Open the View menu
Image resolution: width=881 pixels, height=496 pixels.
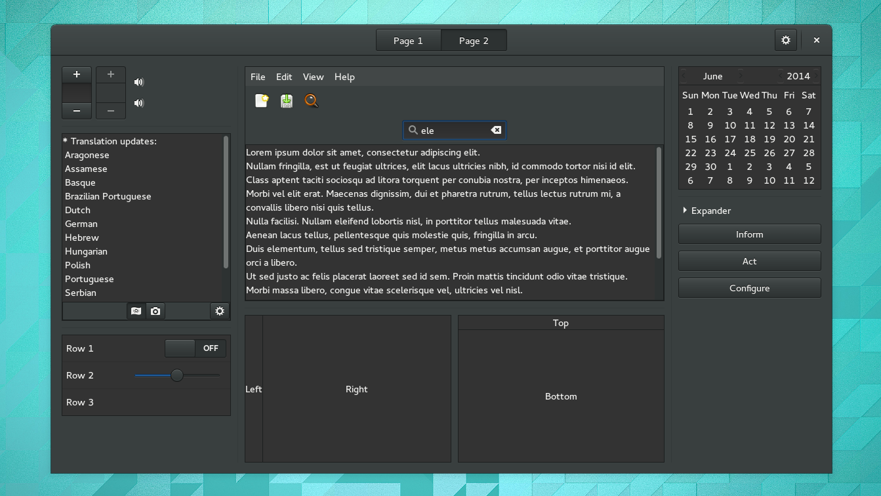(x=313, y=77)
